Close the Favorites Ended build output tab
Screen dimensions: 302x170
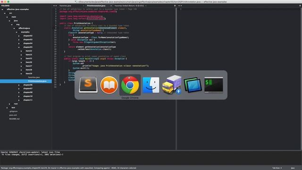pos(146,6)
